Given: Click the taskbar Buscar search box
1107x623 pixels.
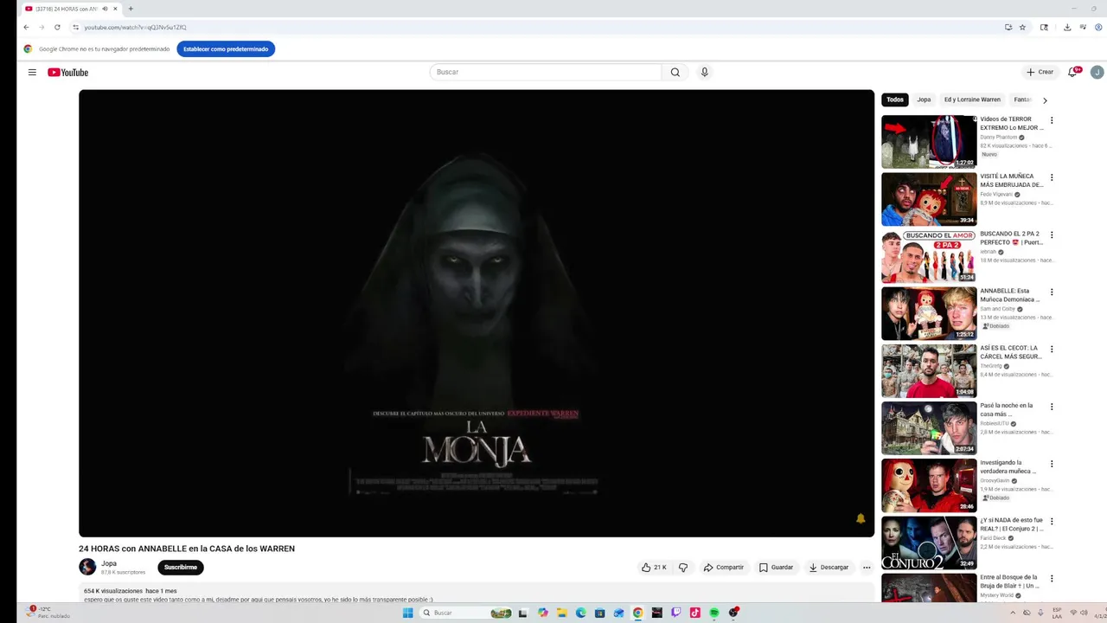Looking at the screenshot, I should point(465,613).
